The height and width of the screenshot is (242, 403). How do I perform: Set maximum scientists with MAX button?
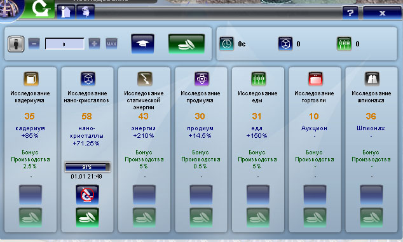click(x=111, y=44)
